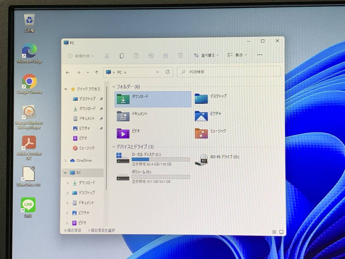Select ピクチャ under PC in tree

click(x=81, y=213)
